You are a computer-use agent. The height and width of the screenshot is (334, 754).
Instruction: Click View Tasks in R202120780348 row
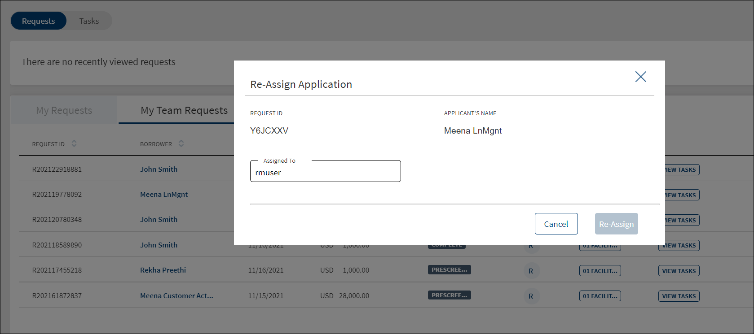pyautogui.click(x=682, y=220)
